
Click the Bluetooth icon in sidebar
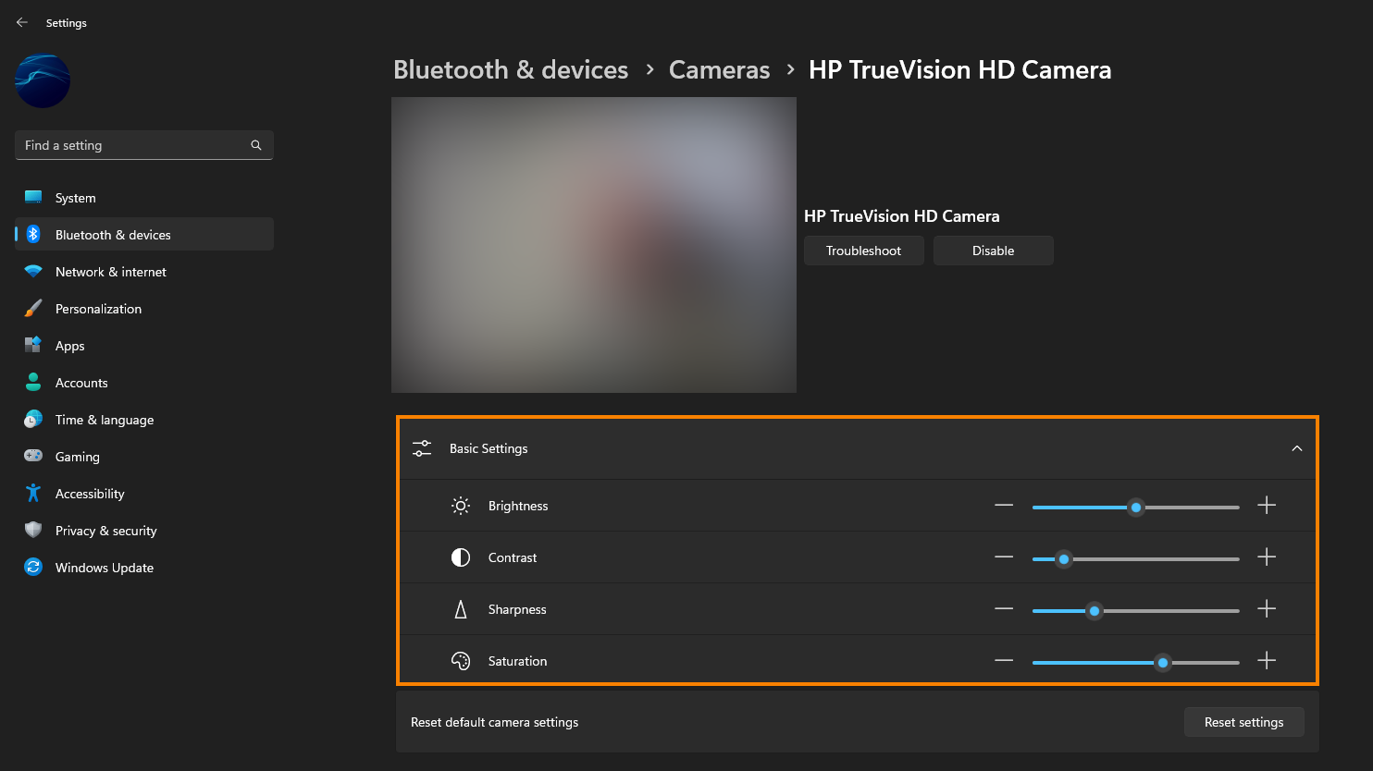coord(33,234)
